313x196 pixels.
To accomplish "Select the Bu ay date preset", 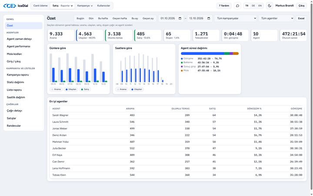I will tap(135, 18).
